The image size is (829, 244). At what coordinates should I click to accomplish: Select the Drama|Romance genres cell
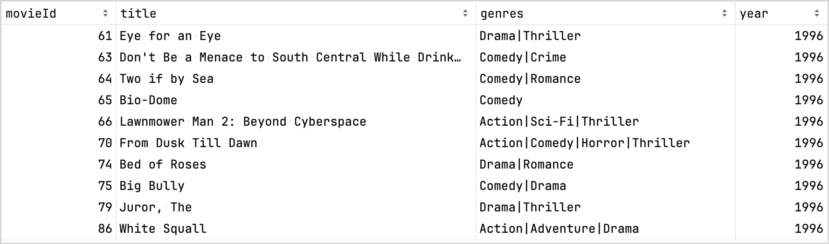526,164
